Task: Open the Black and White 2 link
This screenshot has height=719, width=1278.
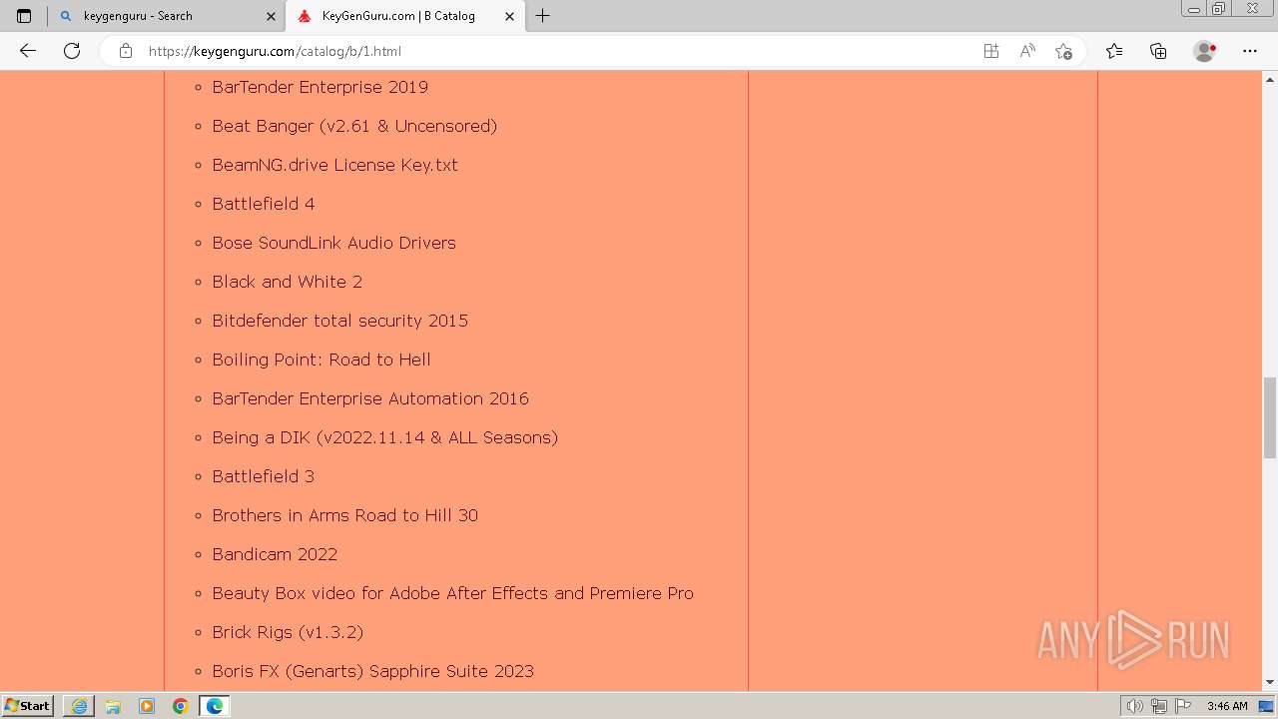Action: click(287, 282)
